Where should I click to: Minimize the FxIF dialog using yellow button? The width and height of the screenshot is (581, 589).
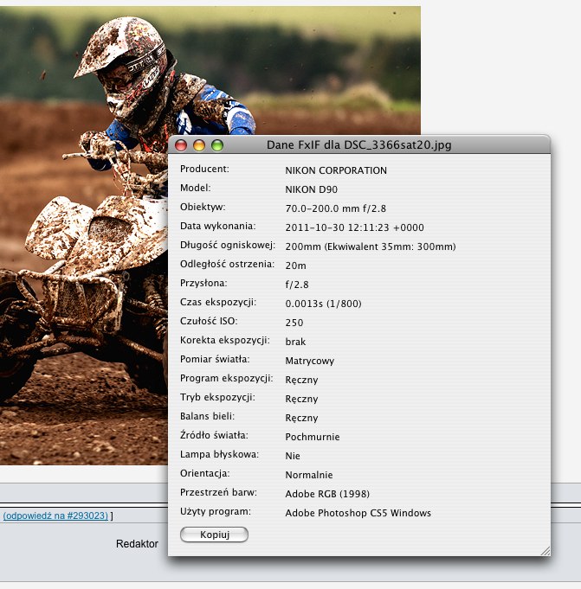199,145
